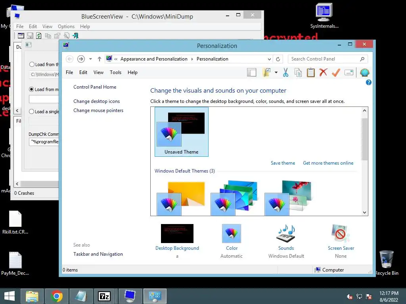Click search magnifier icon in Control Panel
Image resolution: width=406 pixels, height=304 pixels.
tap(362, 59)
